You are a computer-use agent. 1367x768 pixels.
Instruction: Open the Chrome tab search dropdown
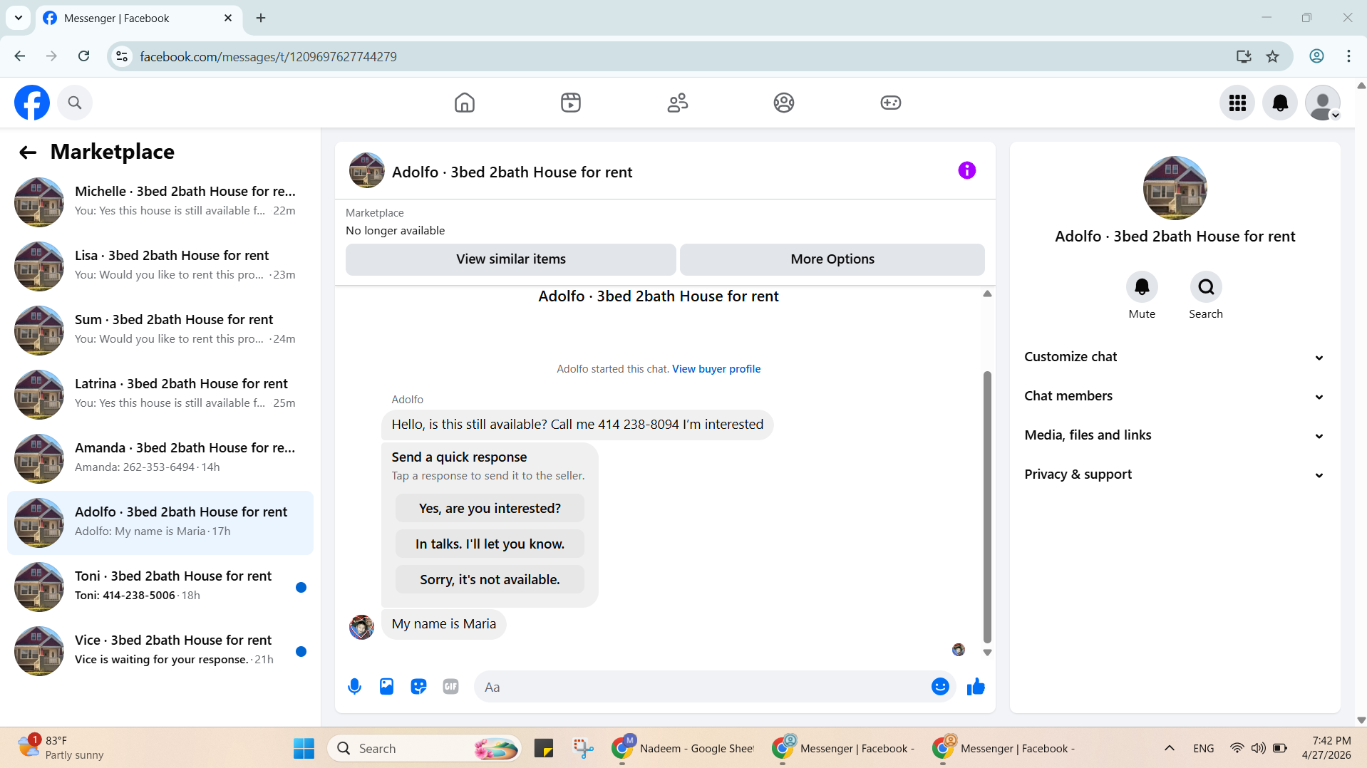point(19,18)
